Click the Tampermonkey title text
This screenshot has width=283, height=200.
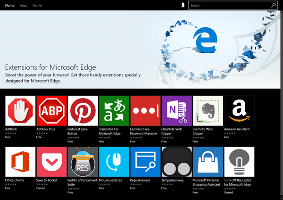pos(172,180)
